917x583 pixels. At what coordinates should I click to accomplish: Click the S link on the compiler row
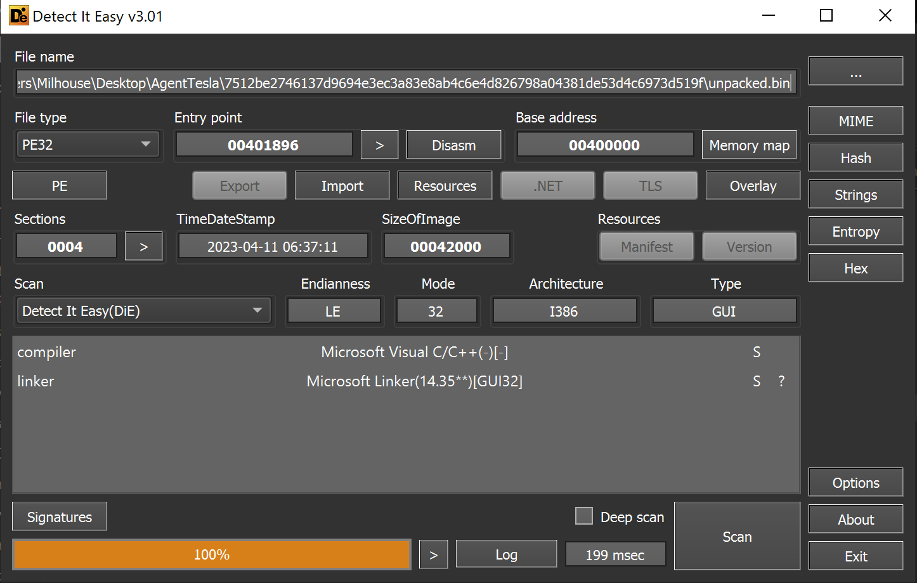click(x=757, y=352)
